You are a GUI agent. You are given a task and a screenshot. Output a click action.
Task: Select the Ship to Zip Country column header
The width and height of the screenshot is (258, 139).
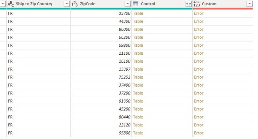tap(34, 4)
